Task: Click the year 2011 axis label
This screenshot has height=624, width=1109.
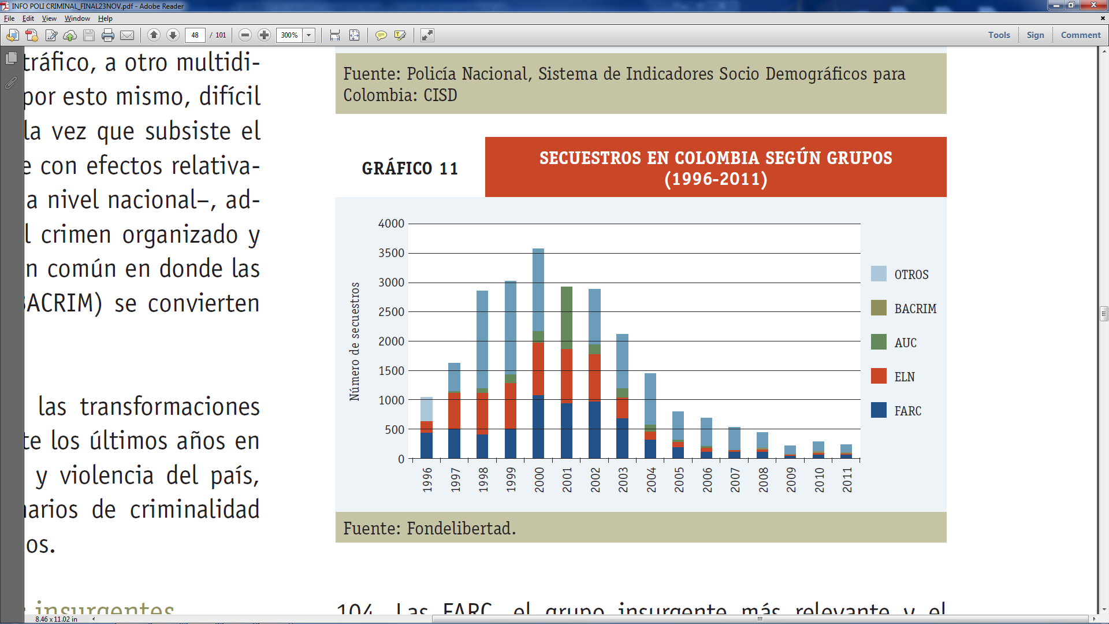Action: coord(847,480)
